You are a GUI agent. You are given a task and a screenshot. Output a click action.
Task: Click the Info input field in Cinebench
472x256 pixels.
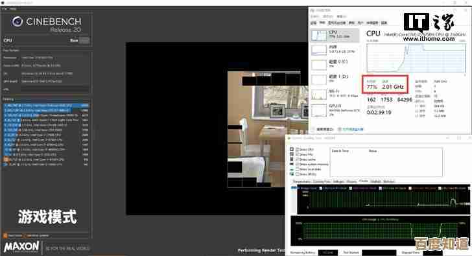tap(54, 89)
